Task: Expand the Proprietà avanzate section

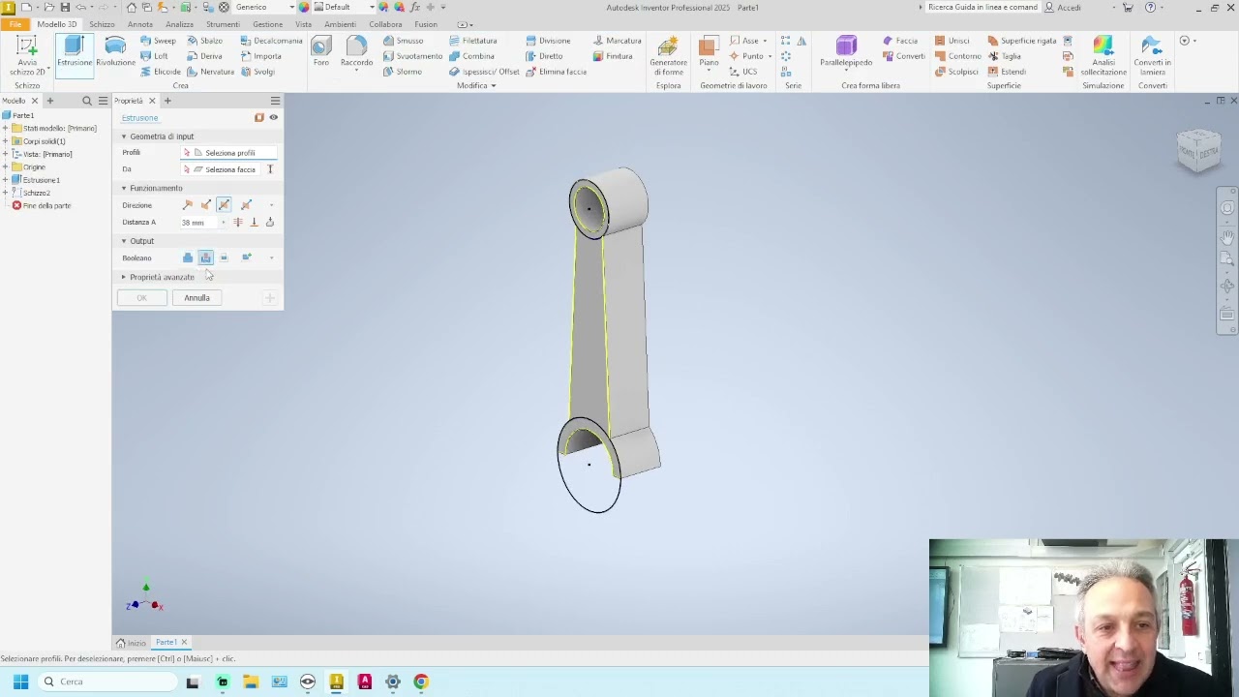Action: click(x=124, y=277)
